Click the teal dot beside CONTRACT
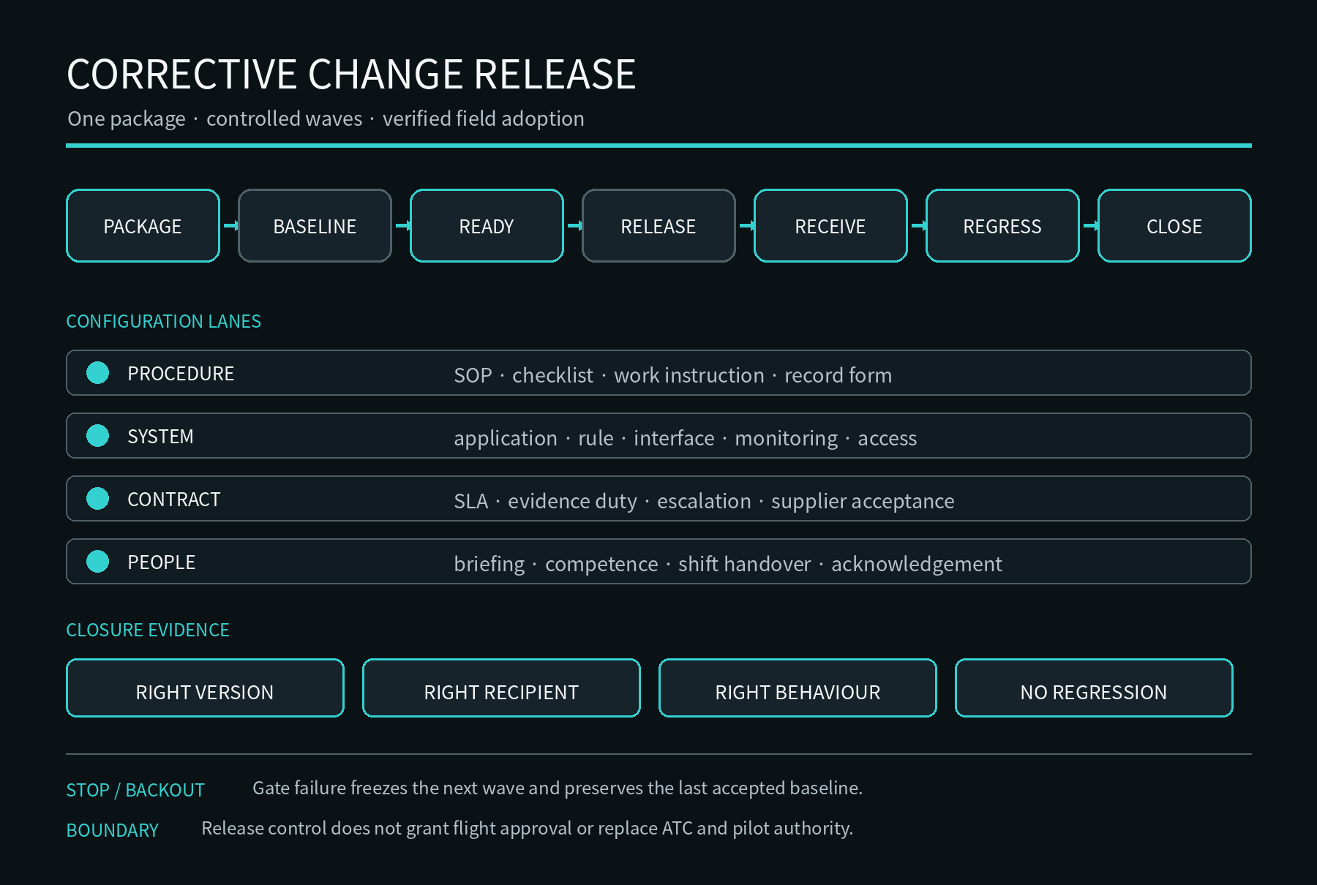1317x885 pixels. click(97, 499)
